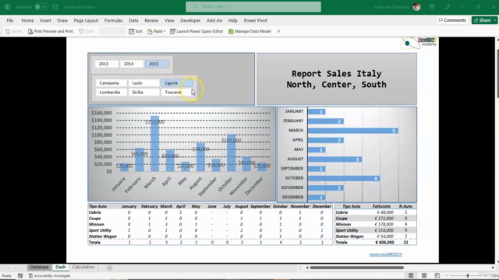
Task: Click the Search (Alt+Q) box
Action: 253,7
